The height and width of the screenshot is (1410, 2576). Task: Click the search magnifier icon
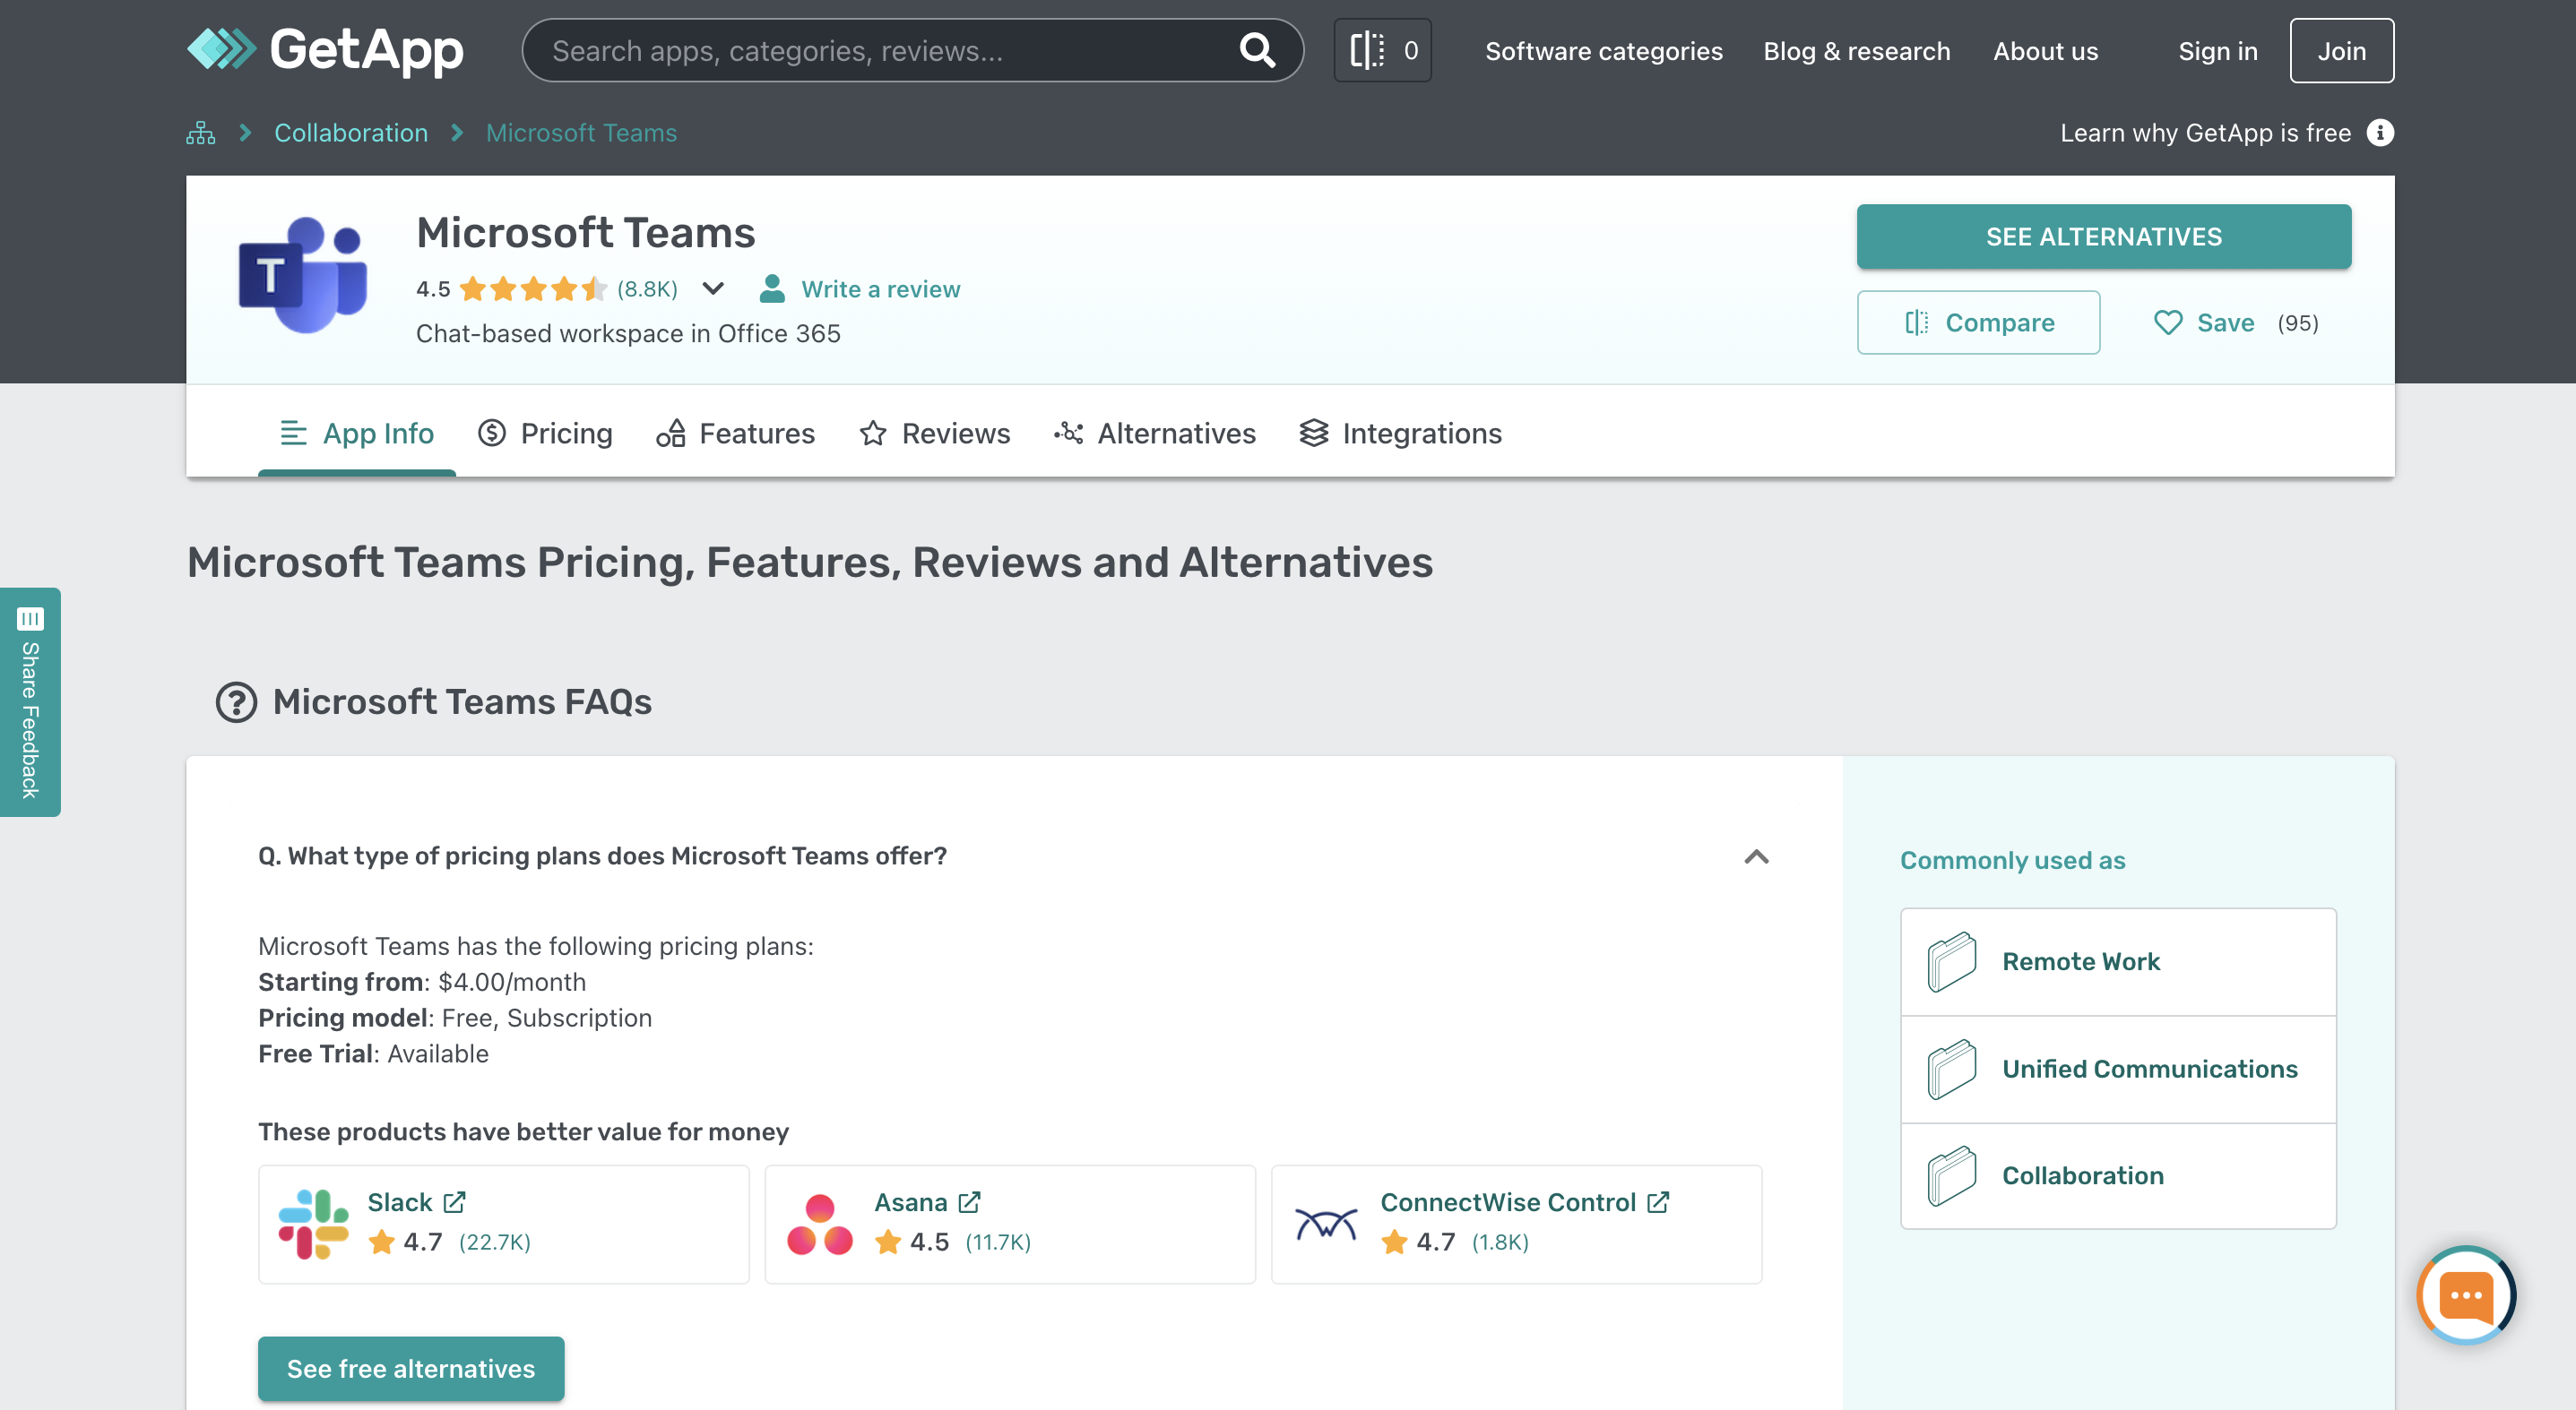coord(1257,50)
